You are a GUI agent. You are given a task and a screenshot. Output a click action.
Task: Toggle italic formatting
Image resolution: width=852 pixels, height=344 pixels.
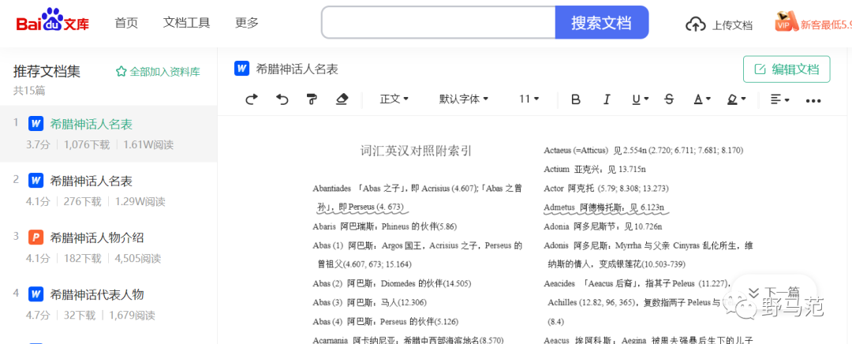(x=607, y=99)
